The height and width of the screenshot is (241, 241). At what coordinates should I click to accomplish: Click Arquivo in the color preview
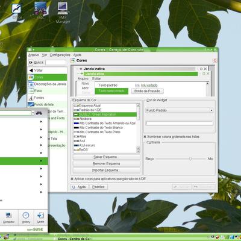coord(83,78)
